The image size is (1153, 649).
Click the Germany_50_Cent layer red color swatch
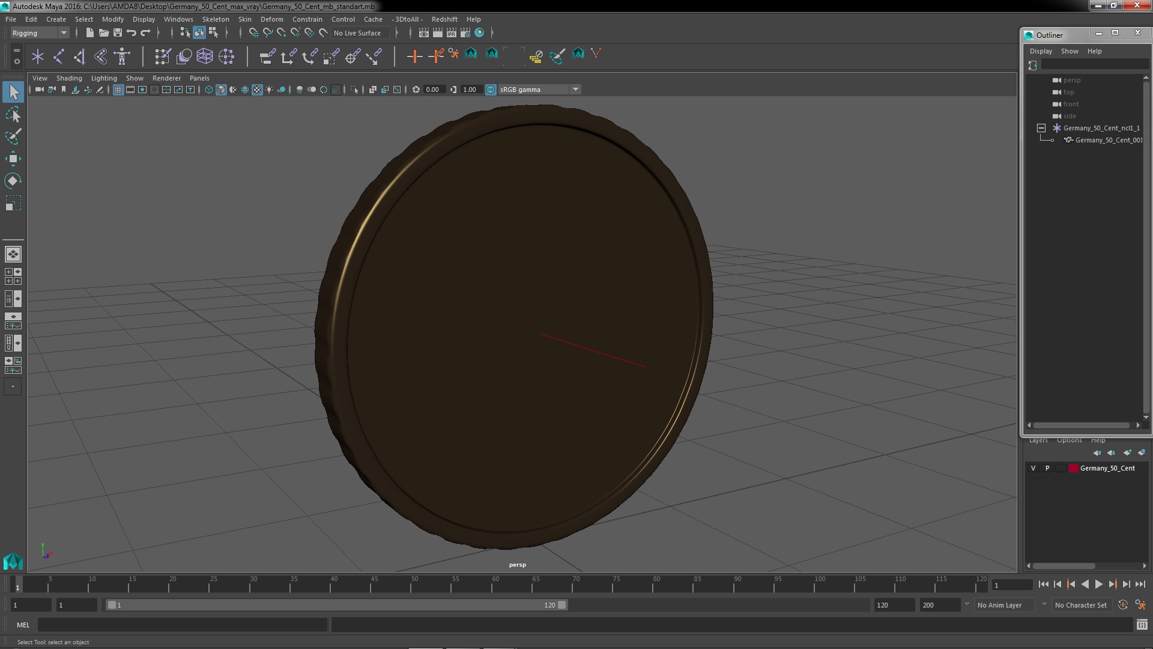click(1073, 468)
